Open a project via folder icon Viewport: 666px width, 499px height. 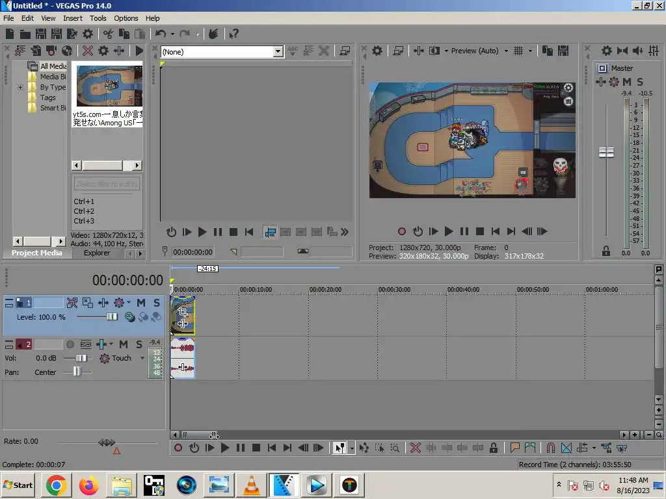(x=25, y=34)
